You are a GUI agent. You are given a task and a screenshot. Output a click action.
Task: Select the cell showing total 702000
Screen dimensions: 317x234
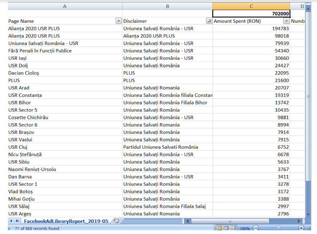coord(251,14)
